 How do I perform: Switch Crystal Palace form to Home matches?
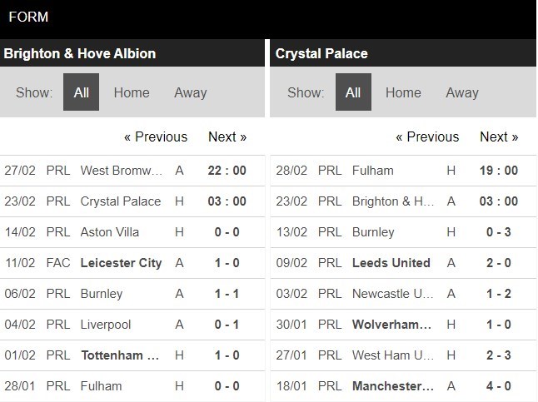(403, 92)
